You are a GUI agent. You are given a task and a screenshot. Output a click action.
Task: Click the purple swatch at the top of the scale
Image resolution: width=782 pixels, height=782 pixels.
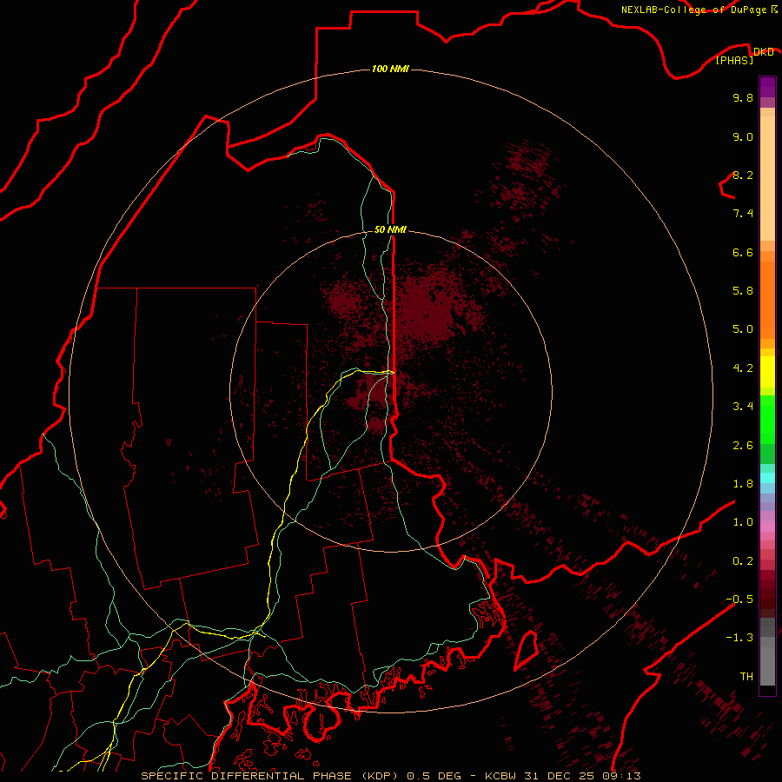[767, 87]
